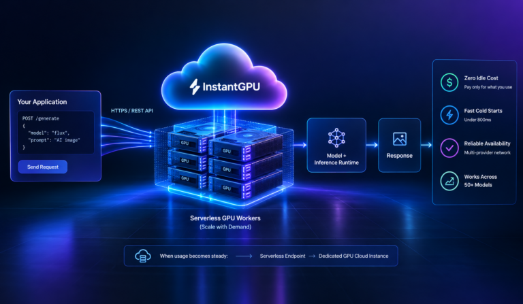Click the 'Serverless GPU Workers' caption

[225, 218]
